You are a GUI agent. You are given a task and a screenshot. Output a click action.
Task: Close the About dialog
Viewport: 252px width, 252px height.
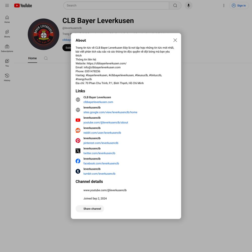click(x=175, y=40)
